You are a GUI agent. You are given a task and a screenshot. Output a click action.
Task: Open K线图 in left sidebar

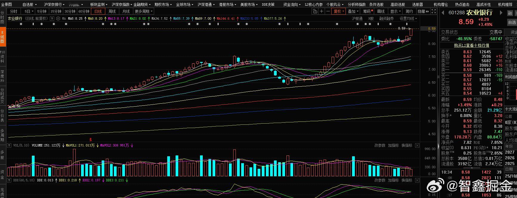tap(2, 37)
